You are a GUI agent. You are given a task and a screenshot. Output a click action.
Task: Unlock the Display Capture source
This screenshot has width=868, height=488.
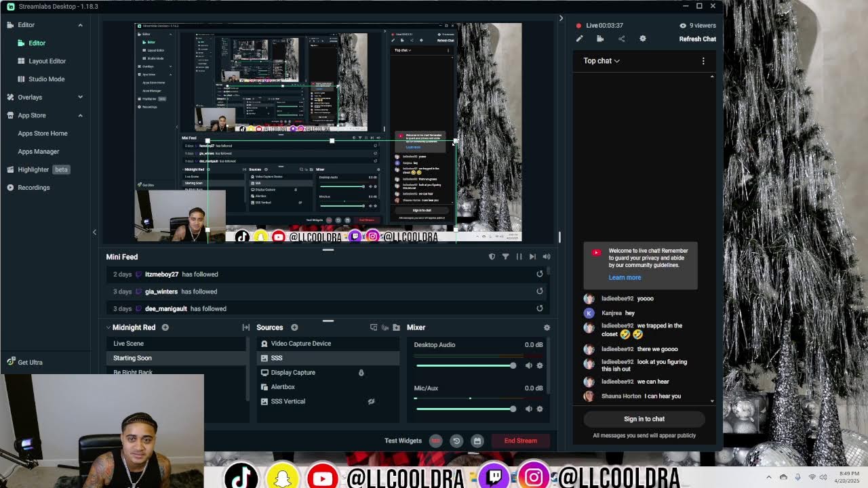[x=361, y=373]
